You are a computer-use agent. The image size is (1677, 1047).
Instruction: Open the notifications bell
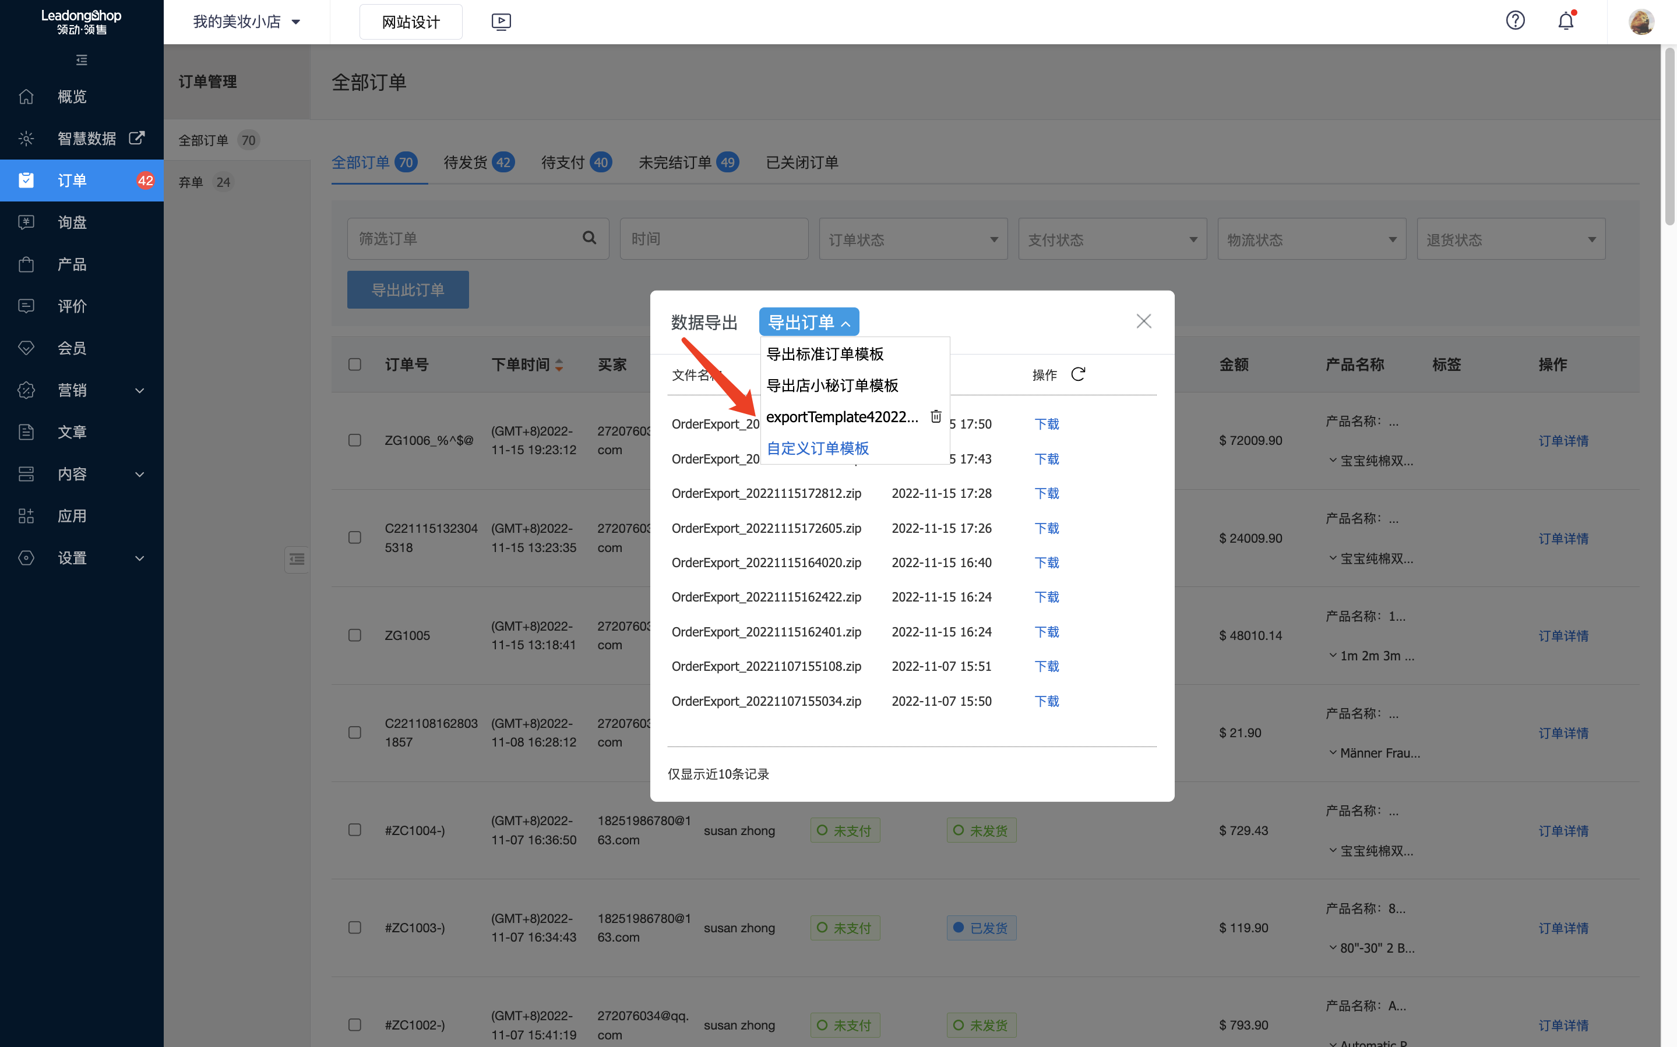(x=1566, y=21)
